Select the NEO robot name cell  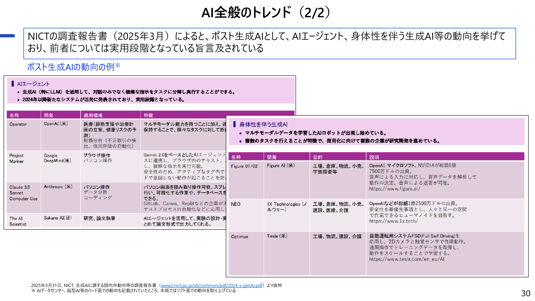click(246, 215)
